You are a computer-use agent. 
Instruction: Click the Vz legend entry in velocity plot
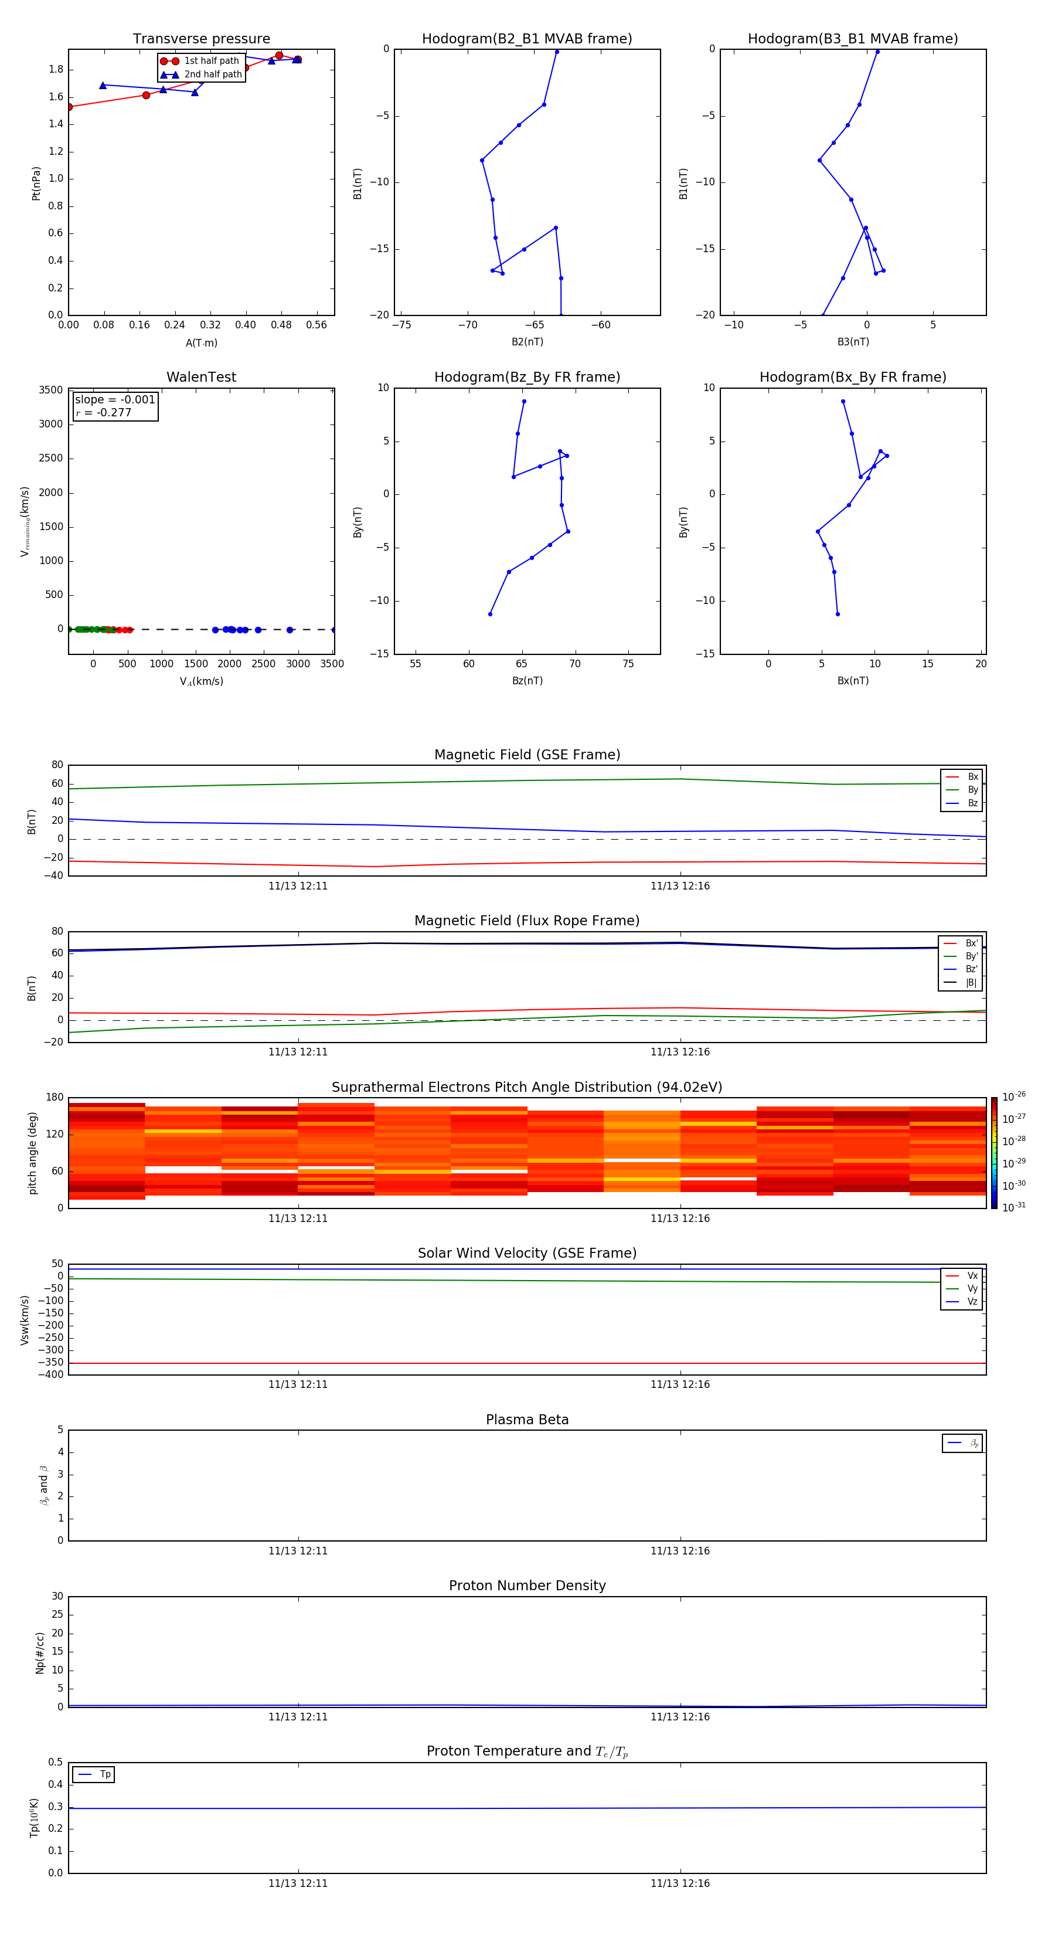(962, 1302)
